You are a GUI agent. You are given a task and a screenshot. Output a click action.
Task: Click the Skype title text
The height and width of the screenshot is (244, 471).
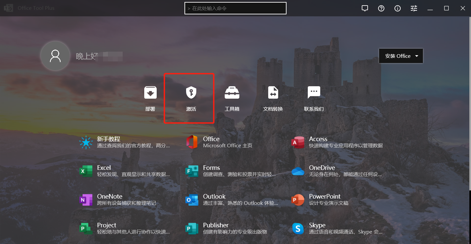click(x=317, y=225)
